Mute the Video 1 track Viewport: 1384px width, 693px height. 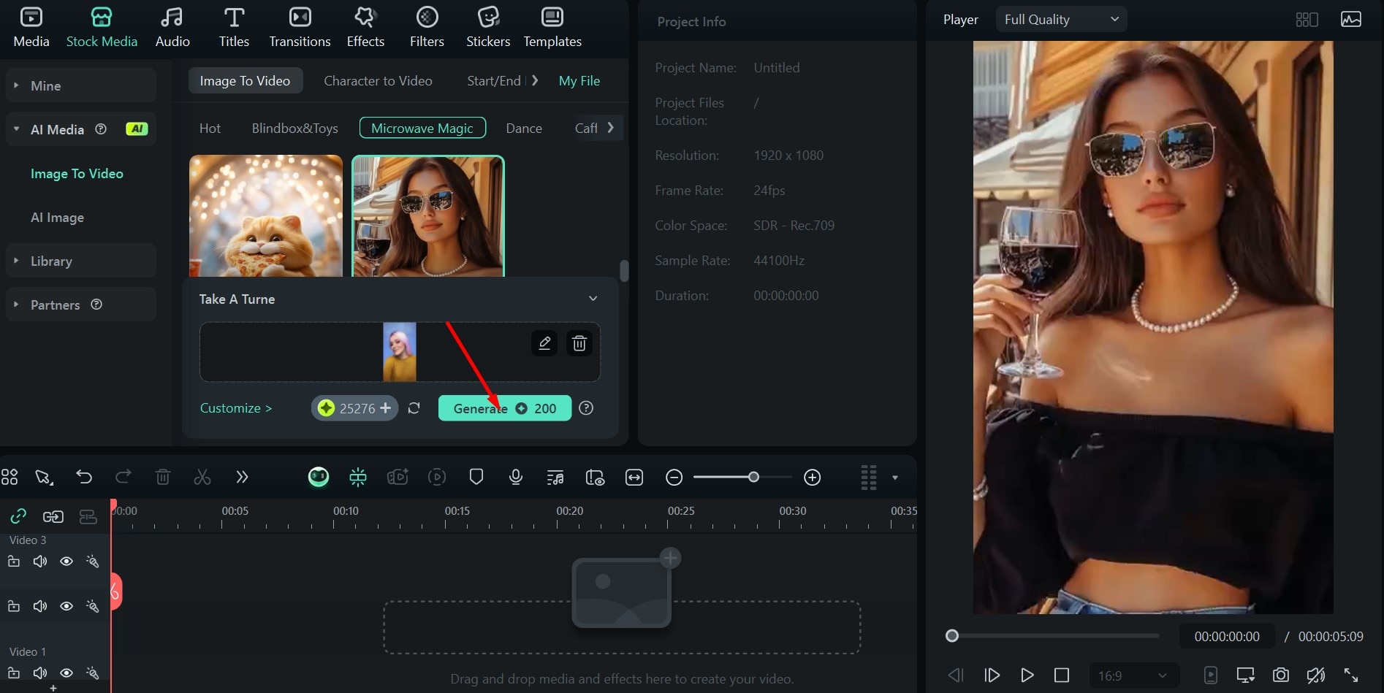40,673
